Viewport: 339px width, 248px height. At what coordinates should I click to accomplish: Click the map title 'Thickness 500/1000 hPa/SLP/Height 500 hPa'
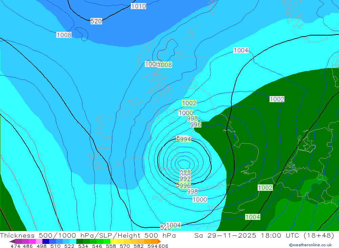pos(88,235)
